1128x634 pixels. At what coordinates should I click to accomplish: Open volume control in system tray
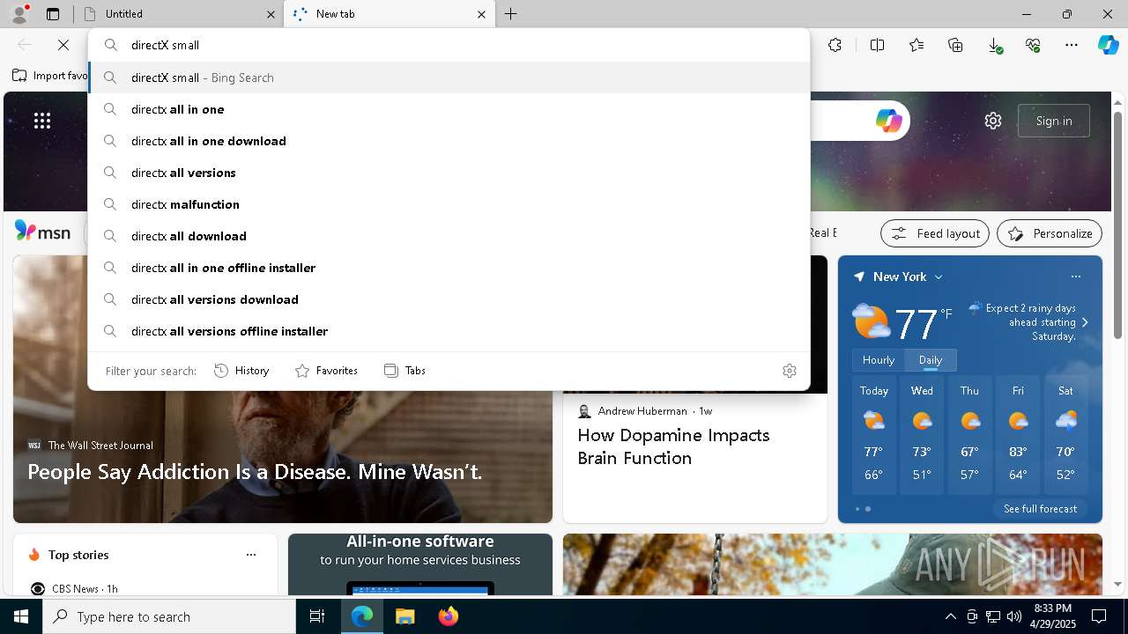pyautogui.click(x=1013, y=616)
